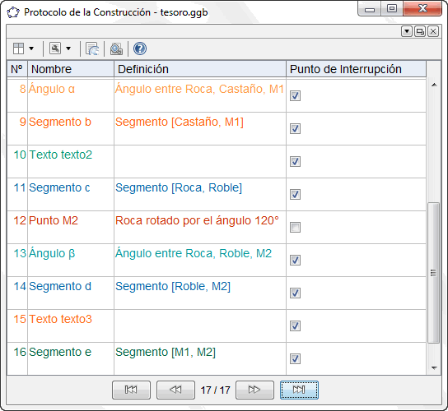Image resolution: width=448 pixels, height=411 pixels.
Task: Open the column selection table icon
Action: point(19,48)
